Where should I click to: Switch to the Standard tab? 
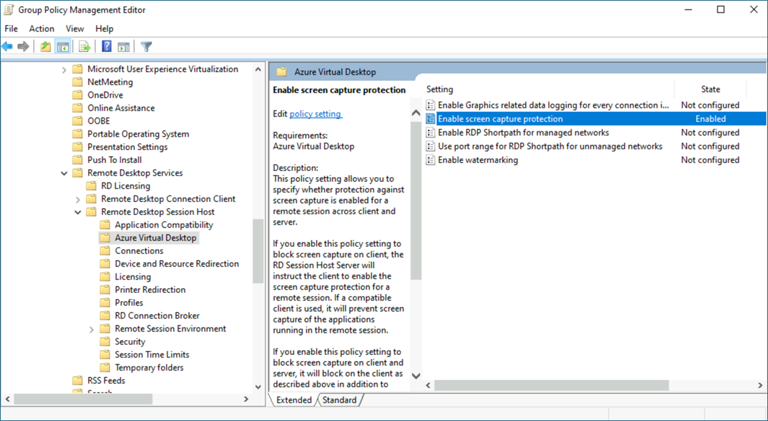point(340,400)
